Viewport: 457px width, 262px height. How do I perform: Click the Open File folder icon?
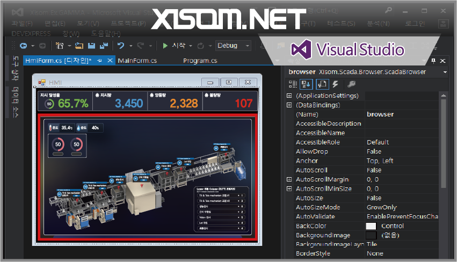(79, 46)
